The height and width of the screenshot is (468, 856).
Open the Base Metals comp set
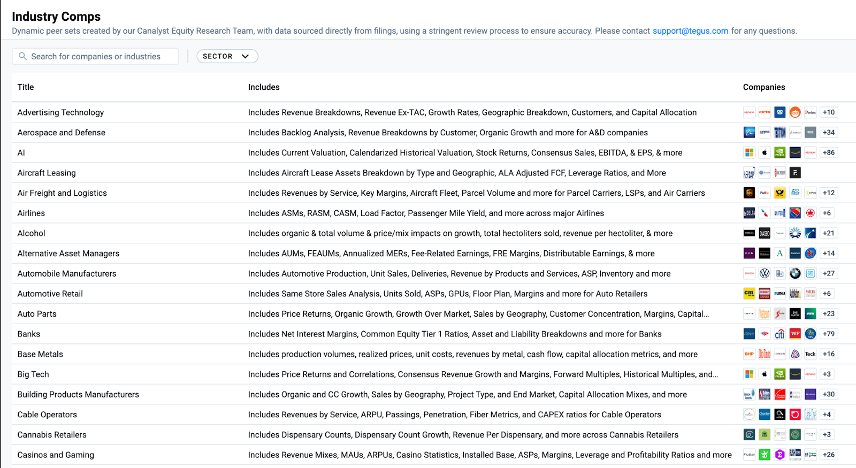click(40, 354)
